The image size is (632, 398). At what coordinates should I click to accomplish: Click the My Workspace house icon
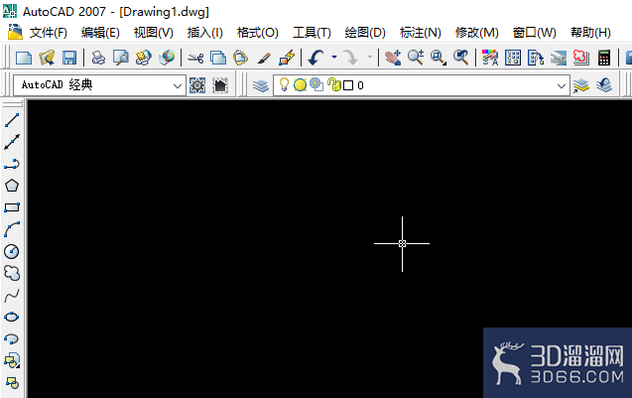tap(220, 85)
